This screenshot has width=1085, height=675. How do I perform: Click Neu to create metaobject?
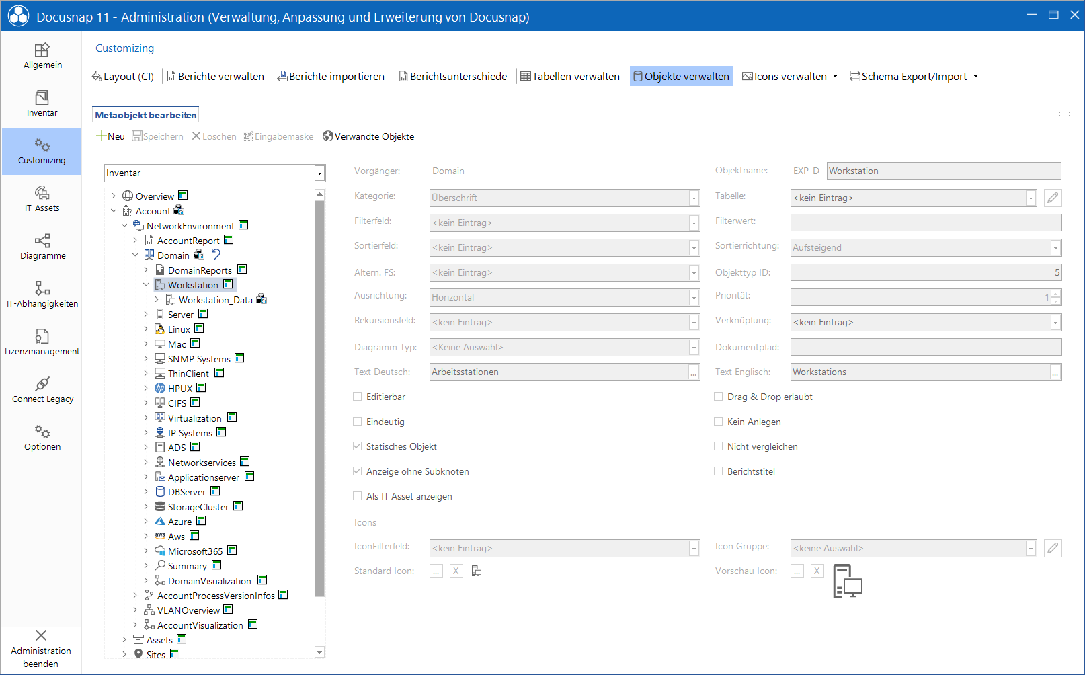tap(110, 136)
